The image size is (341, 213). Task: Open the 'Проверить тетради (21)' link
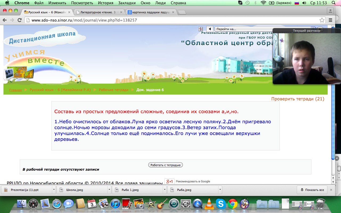298,99
